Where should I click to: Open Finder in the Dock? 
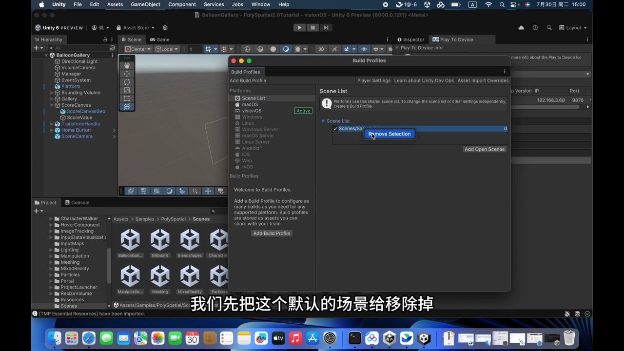point(55,338)
